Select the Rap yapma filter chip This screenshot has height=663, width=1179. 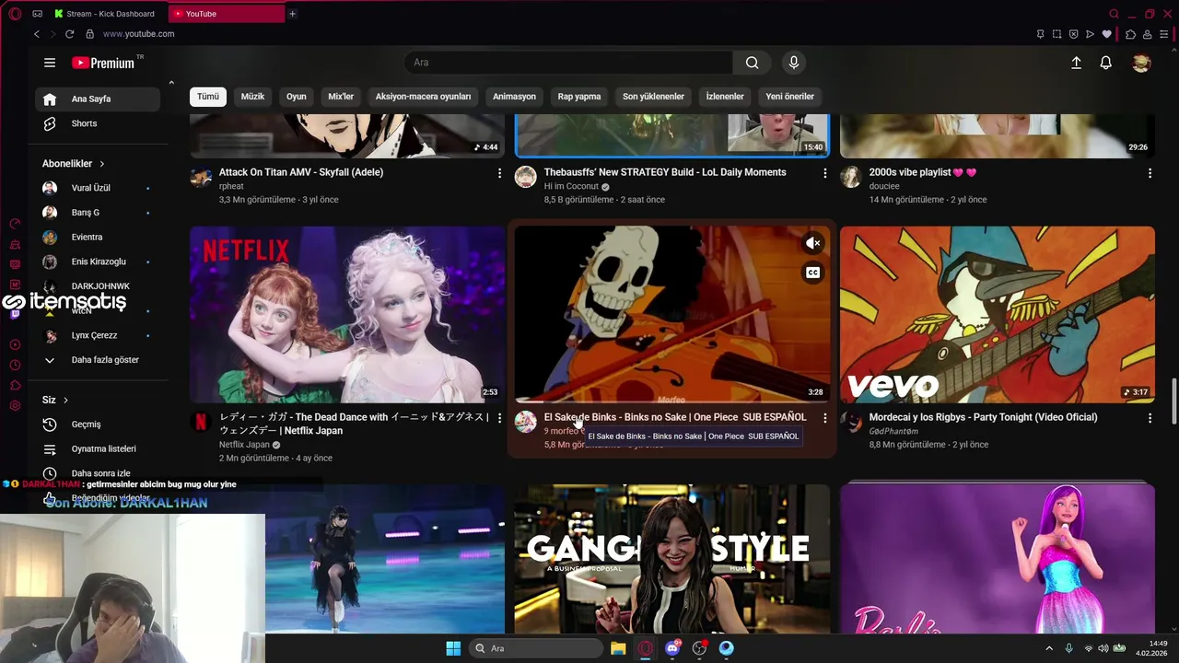tap(579, 97)
